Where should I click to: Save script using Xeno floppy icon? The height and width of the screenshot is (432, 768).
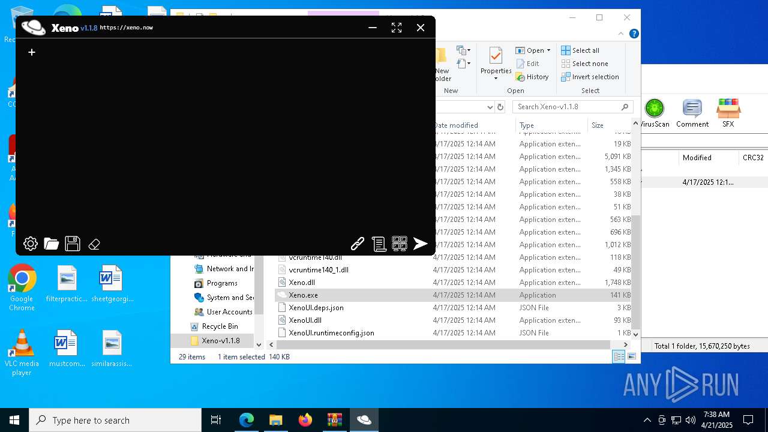(73, 244)
